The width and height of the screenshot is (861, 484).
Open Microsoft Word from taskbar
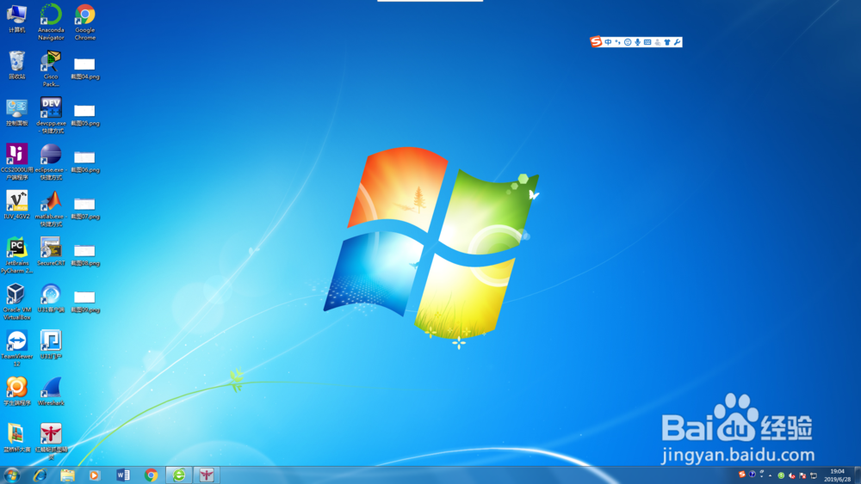tap(123, 475)
